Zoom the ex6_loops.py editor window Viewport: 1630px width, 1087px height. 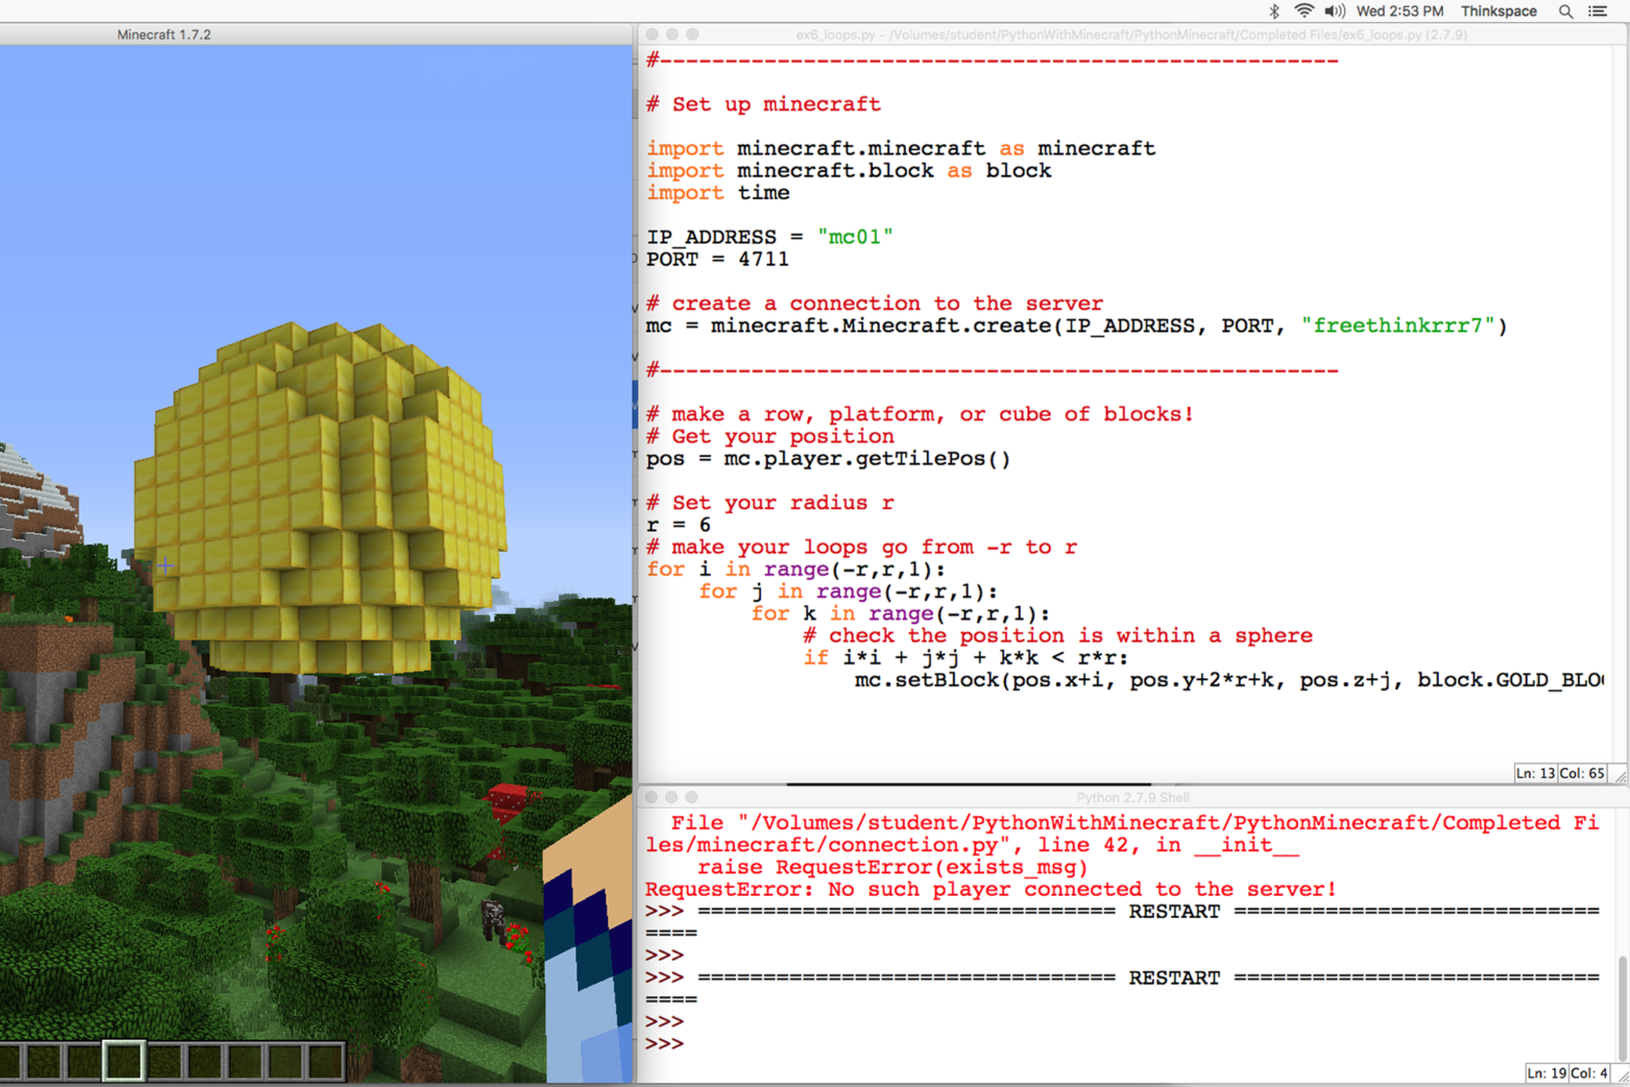tap(692, 34)
